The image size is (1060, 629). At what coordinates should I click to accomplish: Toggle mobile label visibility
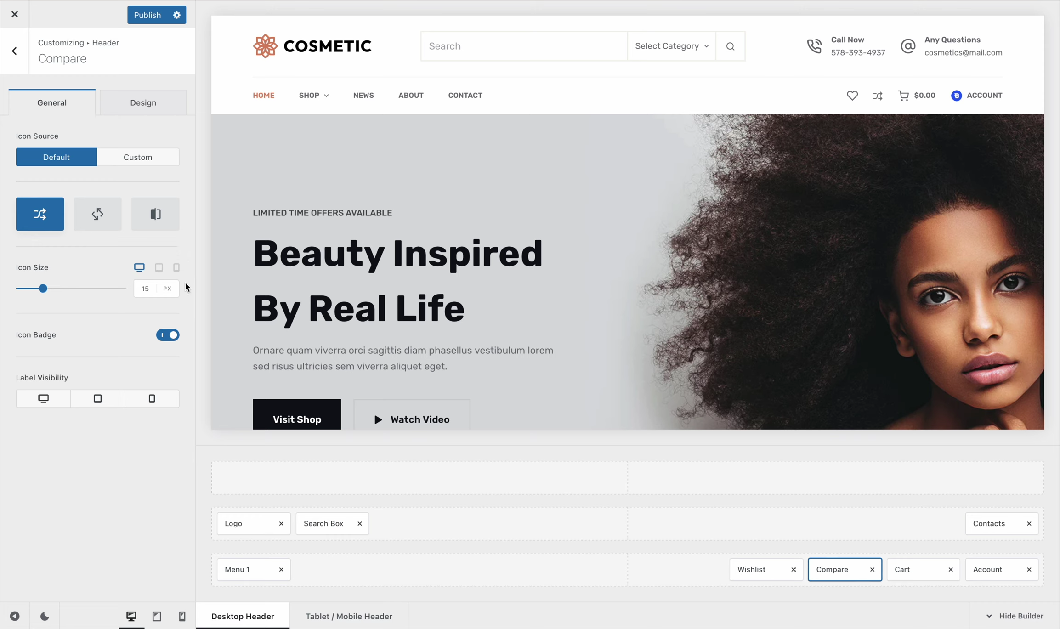click(x=152, y=398)
